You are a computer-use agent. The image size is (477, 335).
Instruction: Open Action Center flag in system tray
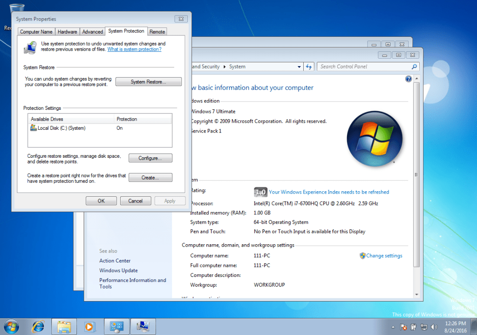point(403,327)
